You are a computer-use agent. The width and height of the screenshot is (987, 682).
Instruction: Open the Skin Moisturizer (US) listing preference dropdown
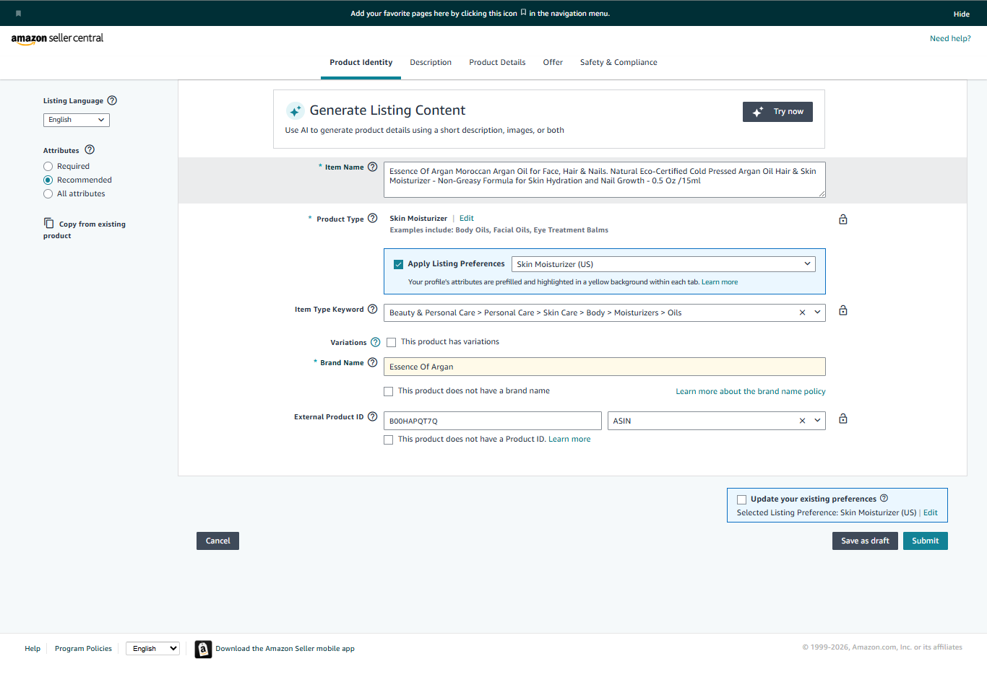pos(663,264)
